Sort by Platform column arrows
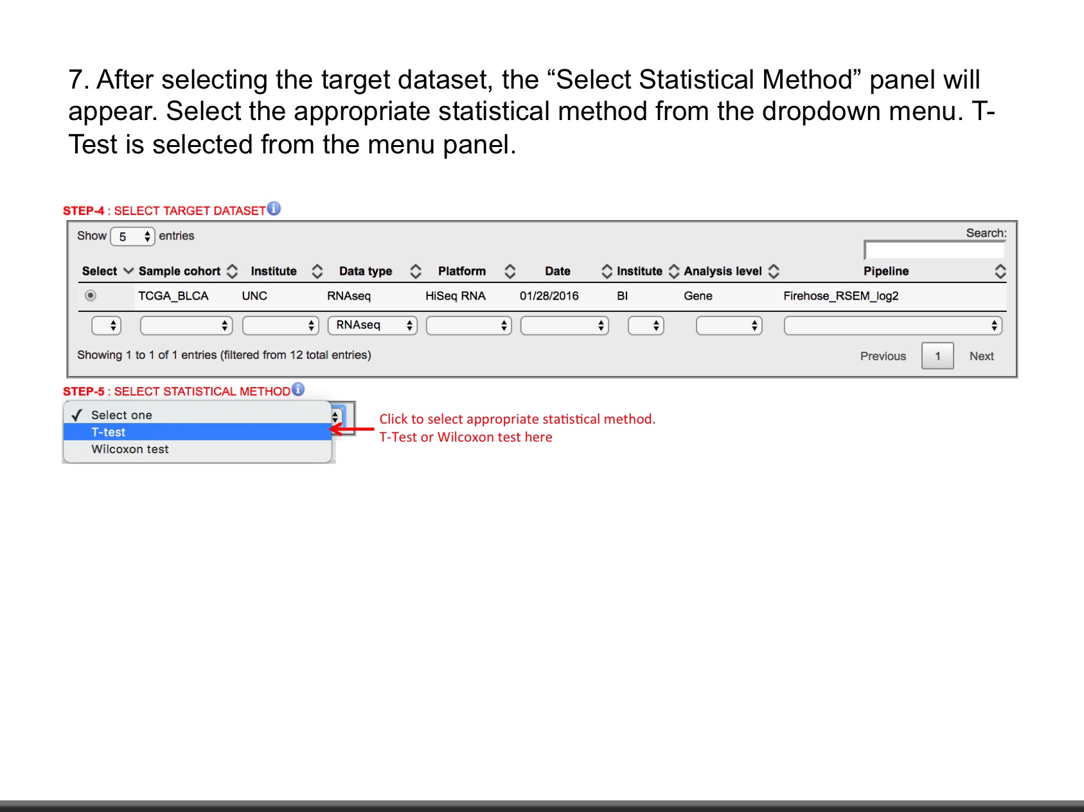The width and height of the screenshot is (1084, 812). point(510,272)
